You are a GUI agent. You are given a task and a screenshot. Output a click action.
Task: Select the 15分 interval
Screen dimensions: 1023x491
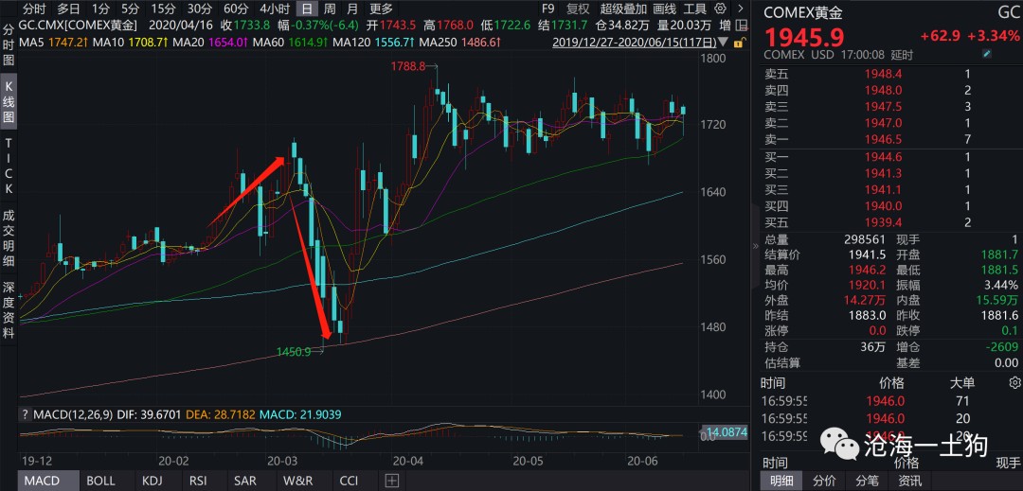click(163, 9)
